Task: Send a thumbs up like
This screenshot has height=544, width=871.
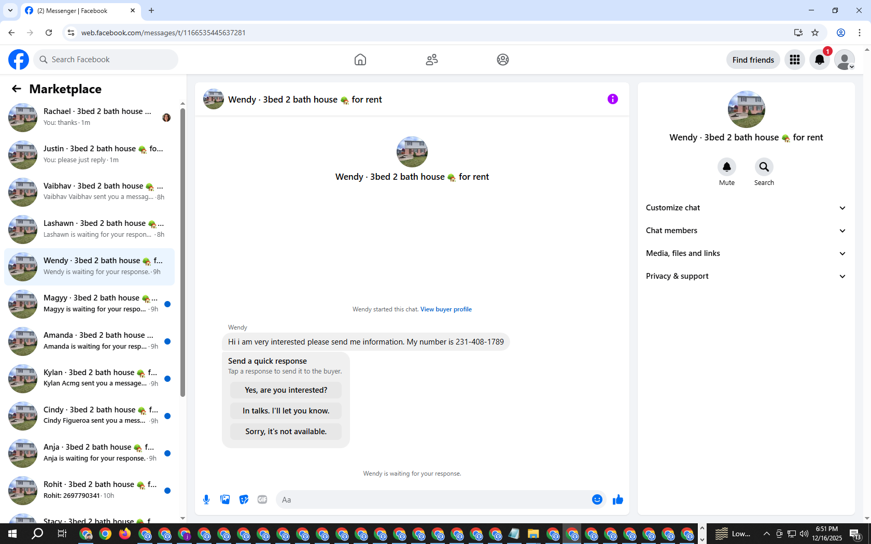Action: [618, 499]
